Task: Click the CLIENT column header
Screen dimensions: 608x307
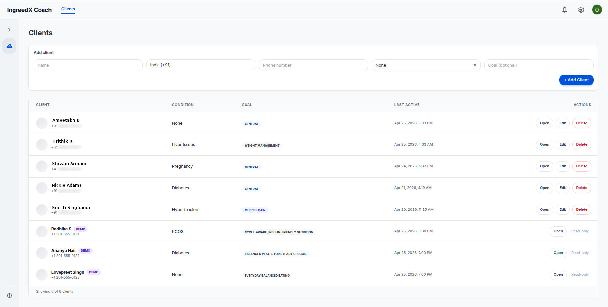Action: coord(43,105)
